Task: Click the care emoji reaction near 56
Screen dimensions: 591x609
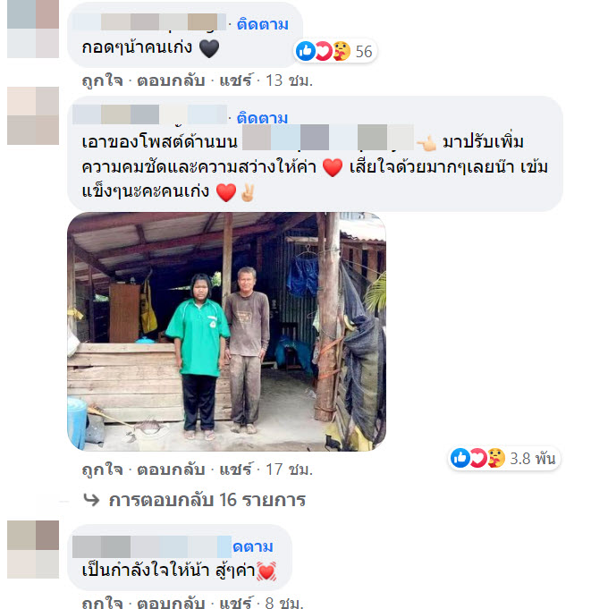Action: click(x=342, y=51)
